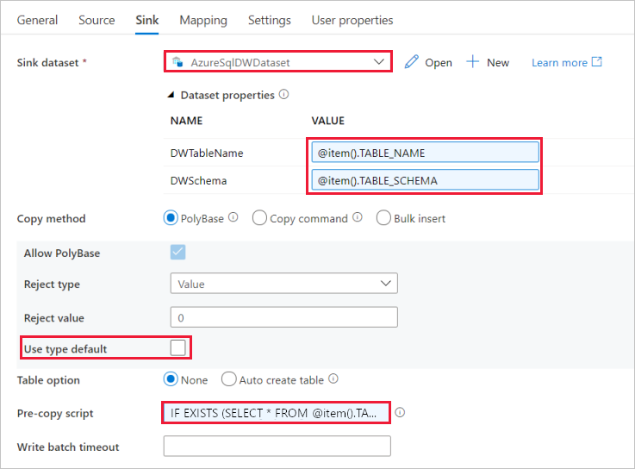635x469 pixels.
Task: Select Auto create table option
Action: 228,379
